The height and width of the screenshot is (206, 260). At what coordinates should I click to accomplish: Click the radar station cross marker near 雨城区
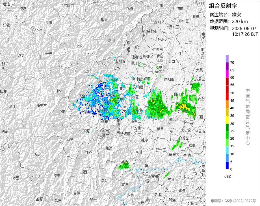point(103,103)
